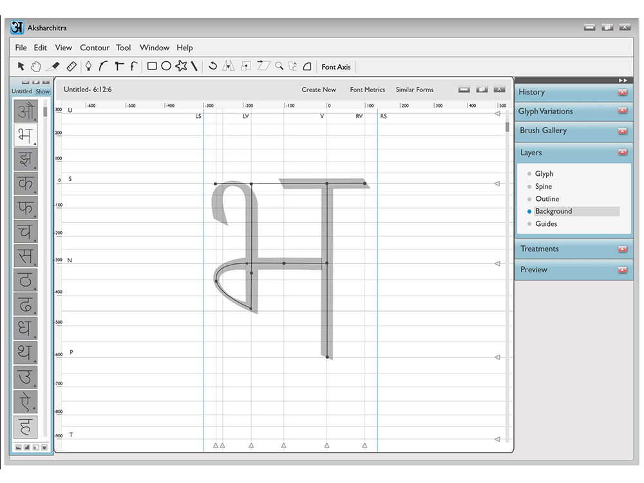Screen dimensions: 644x483
Task: Click the rotate tool icon
Action: [x=213, y=66]
